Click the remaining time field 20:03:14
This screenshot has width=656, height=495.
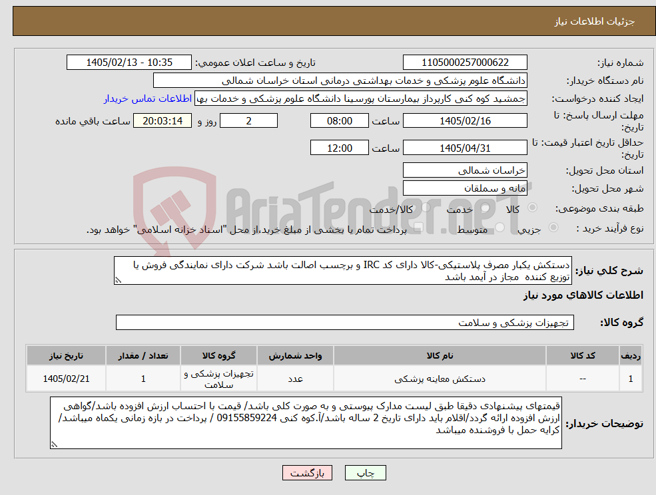(163, 121)
